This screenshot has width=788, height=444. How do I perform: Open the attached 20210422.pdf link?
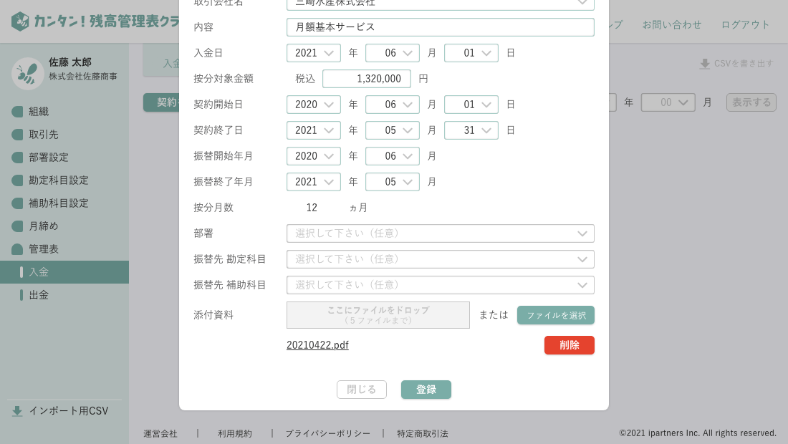[317, 345]
